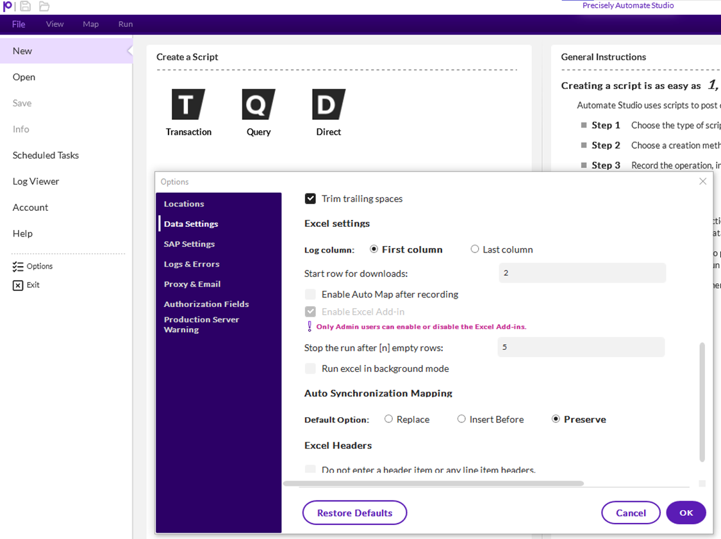Viewport: 721px width, 539px height.
Task: Open the File menu
Action: [19, 24]
